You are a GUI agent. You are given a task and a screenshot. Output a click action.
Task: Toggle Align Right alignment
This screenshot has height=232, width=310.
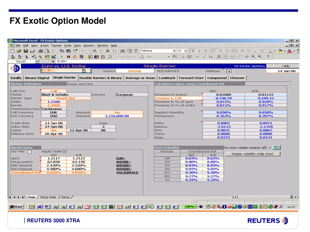[227, 51]
